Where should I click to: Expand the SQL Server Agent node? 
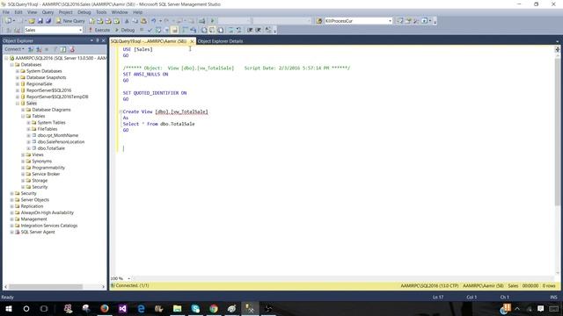click(11, 232)
